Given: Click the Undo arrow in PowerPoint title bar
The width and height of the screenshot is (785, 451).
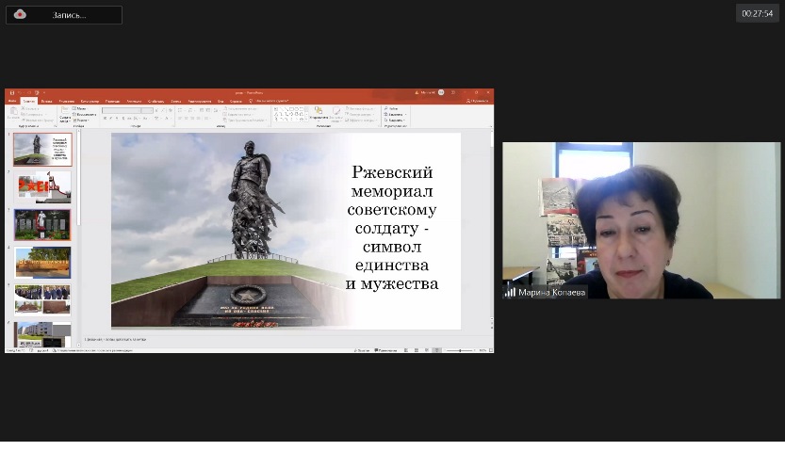Looking at the screenshot, I should (19, 93).
